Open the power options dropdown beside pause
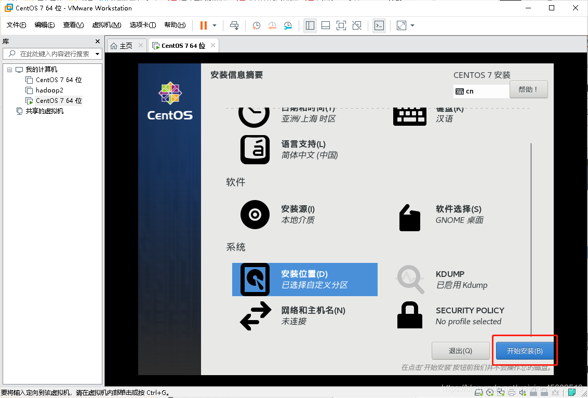 pyautogui.click(x=215, y=25)
